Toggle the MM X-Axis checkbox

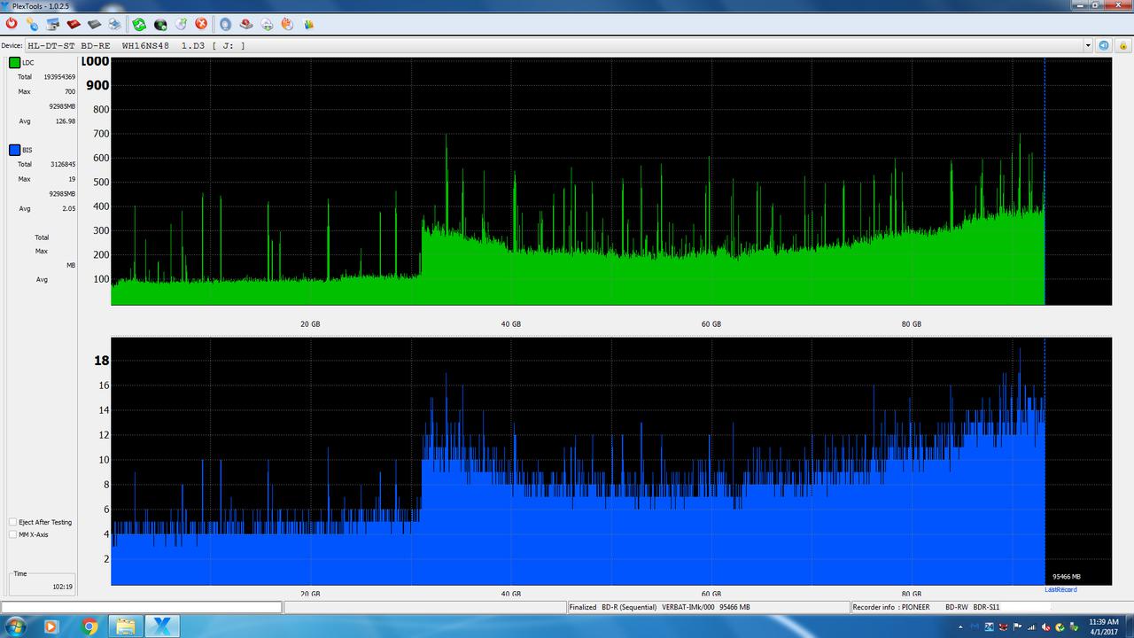tap(12, 534)
